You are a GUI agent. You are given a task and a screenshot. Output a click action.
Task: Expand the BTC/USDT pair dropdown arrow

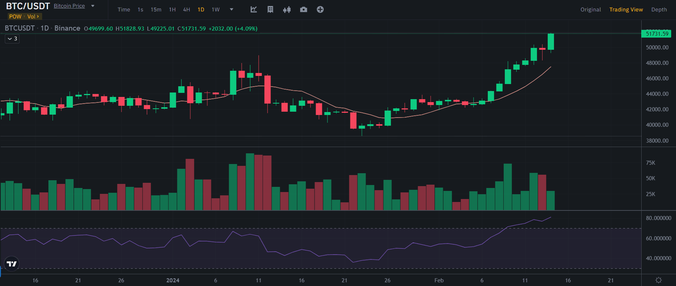(x=93, y=6)
